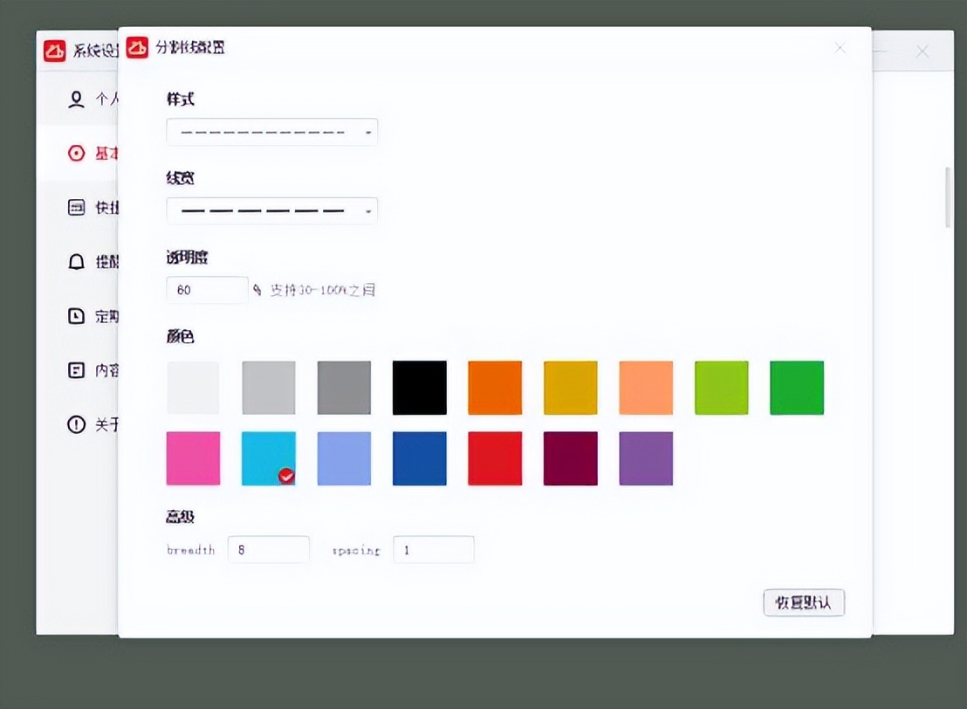
Task: Click the 样式 dropdown arrow
Action: click(x=368, y=131)
